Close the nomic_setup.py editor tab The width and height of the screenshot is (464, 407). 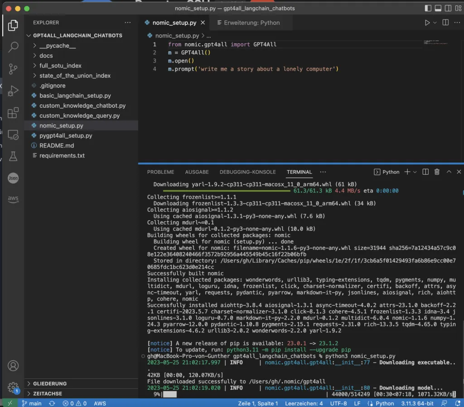pos(203,23)
